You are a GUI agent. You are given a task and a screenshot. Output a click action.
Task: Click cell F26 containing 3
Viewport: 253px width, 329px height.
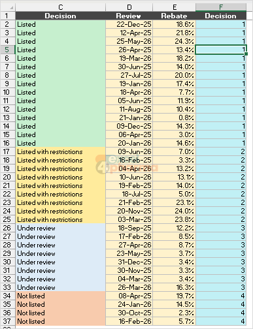point(221,228)
